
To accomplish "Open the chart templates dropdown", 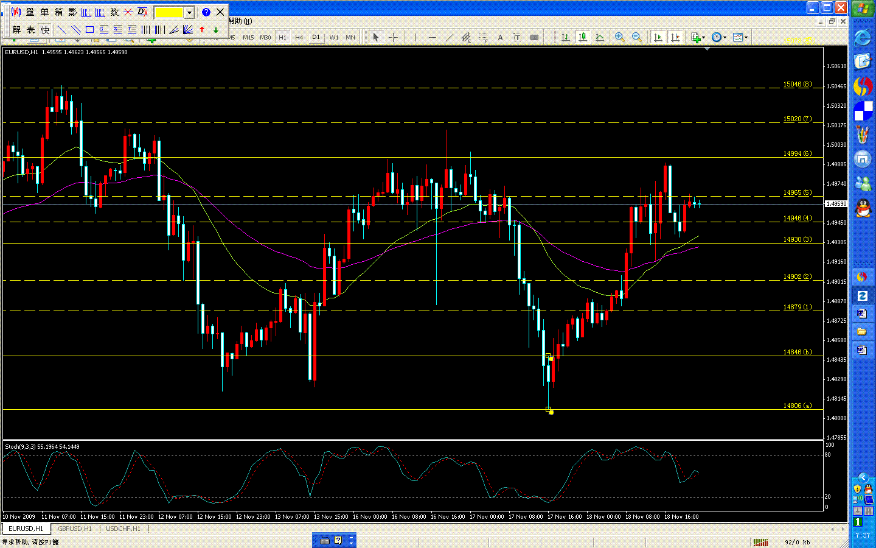I will click(740, 38).
